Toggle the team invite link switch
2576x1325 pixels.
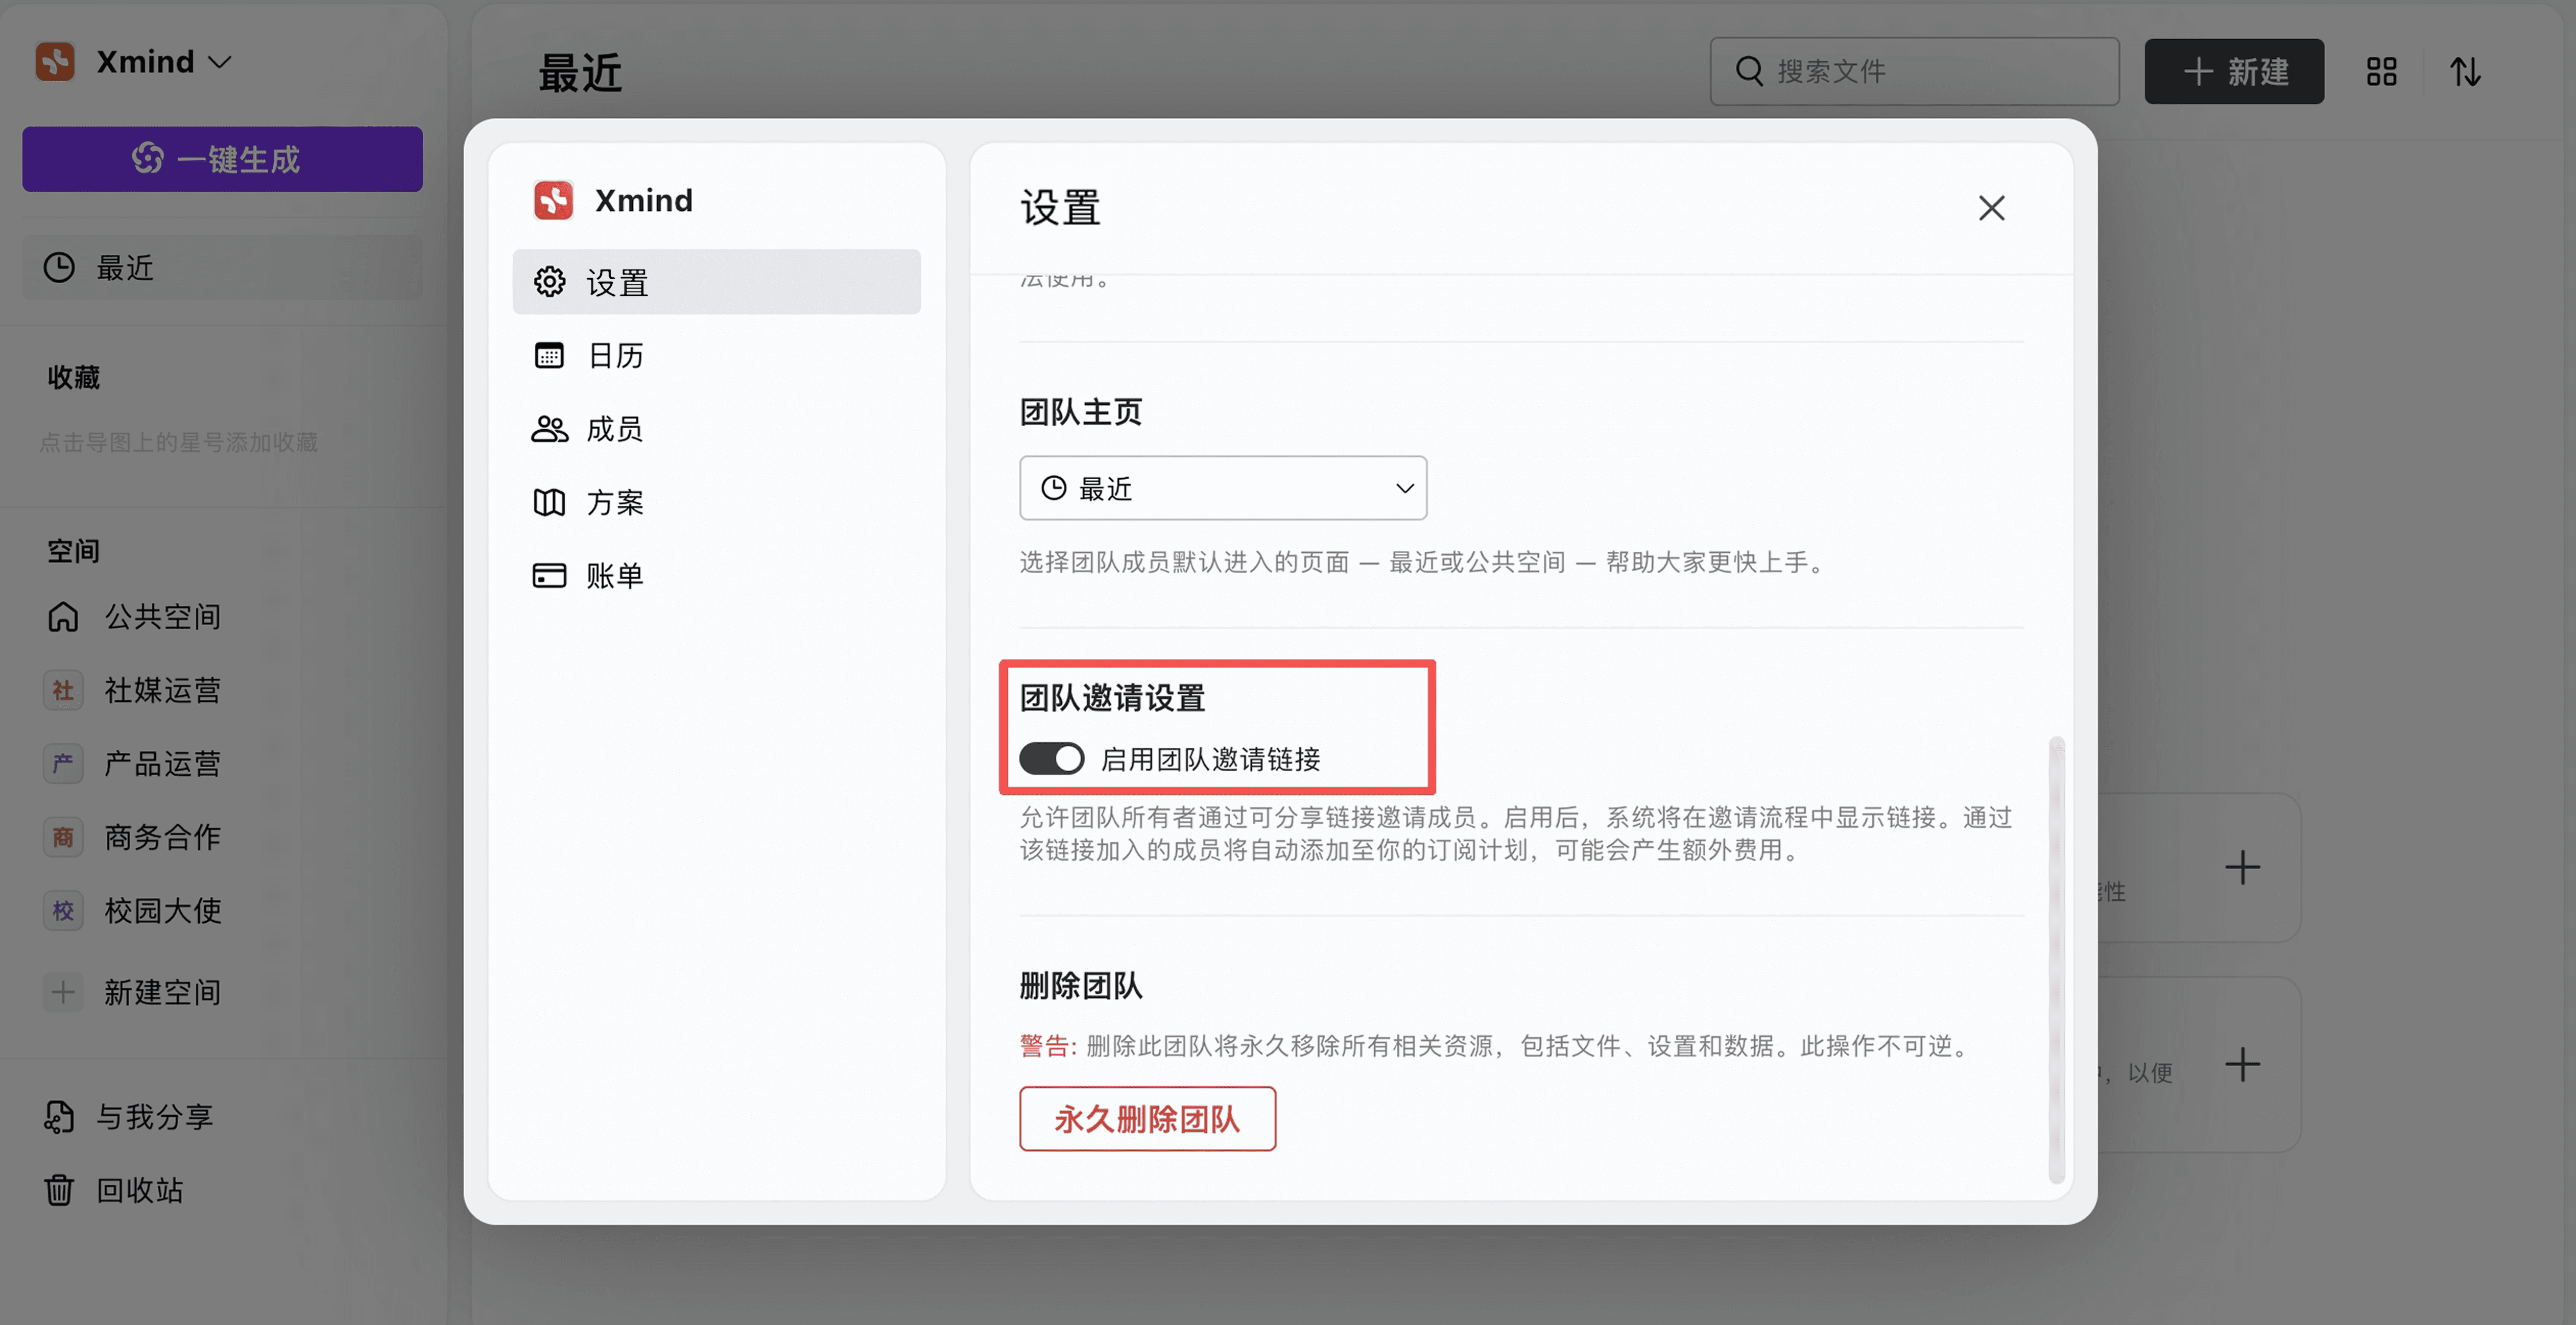[1051, 758]
